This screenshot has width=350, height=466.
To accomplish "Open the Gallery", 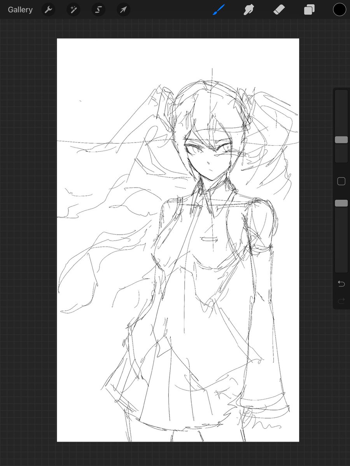I will point(20,10).
